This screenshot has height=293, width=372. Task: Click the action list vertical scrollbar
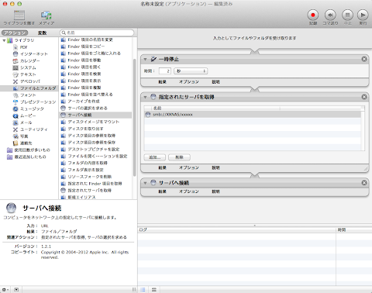[134, 118]
